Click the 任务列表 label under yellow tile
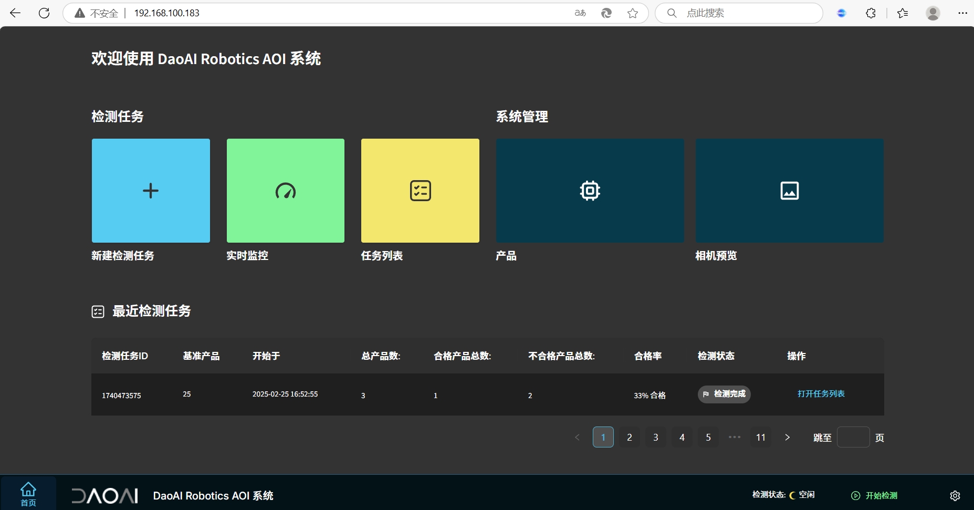The image size is (974, 510). click(382, 256)
